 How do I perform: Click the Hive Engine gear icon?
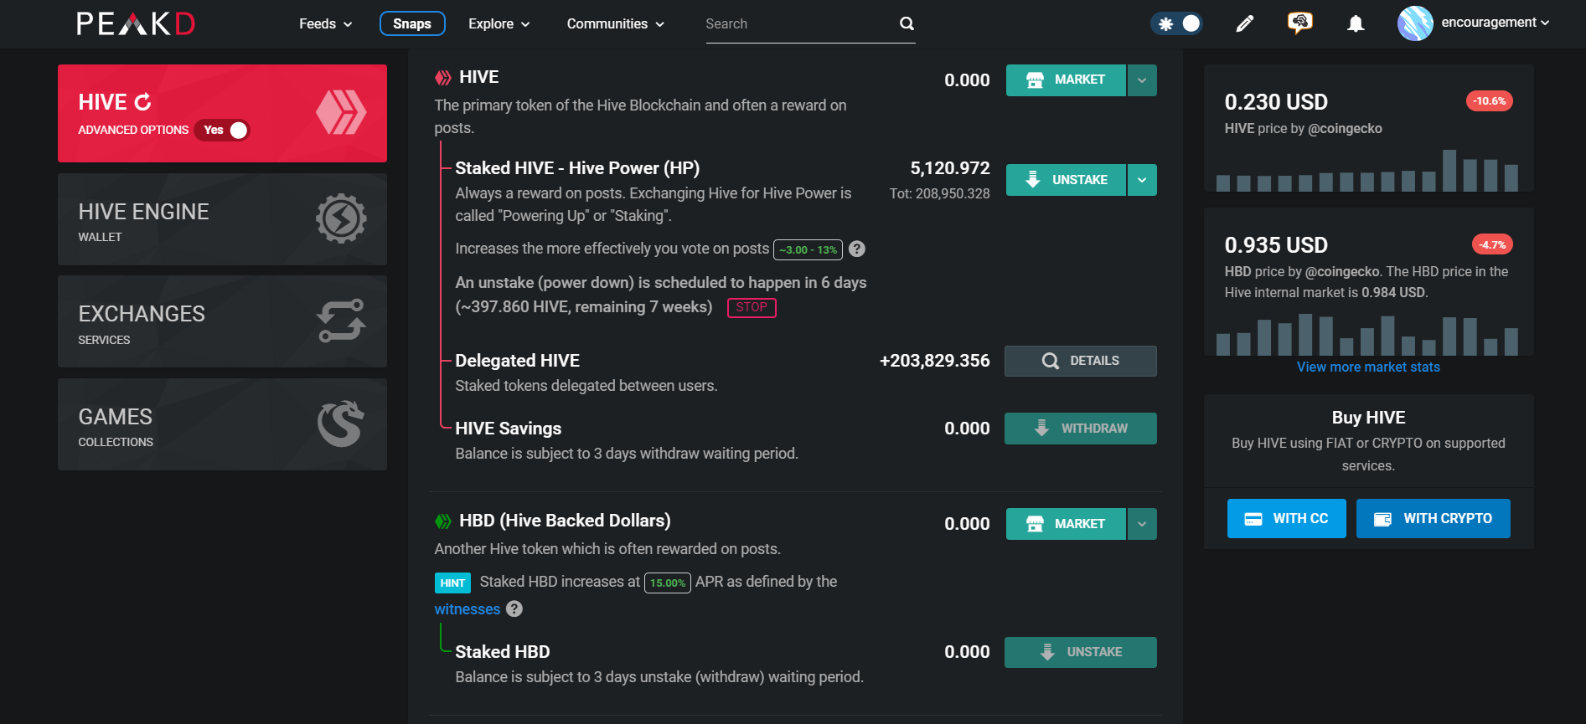[x=341, y=218]
